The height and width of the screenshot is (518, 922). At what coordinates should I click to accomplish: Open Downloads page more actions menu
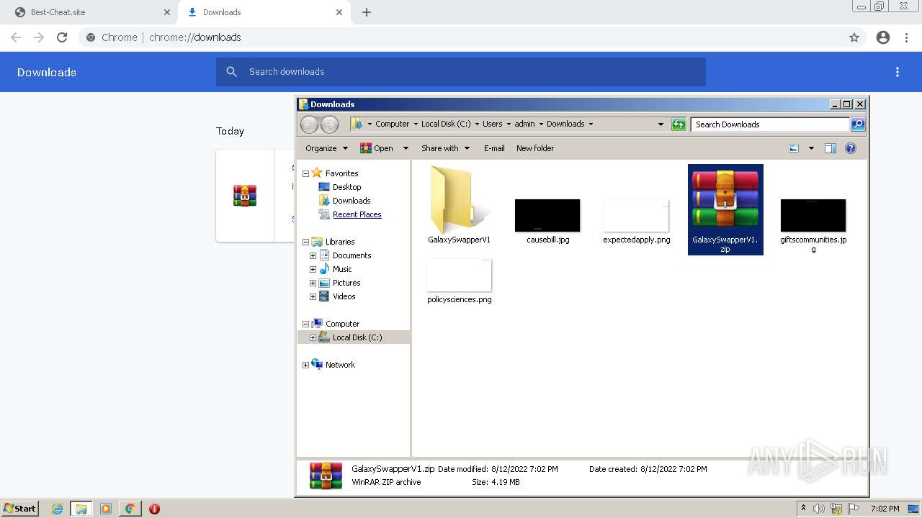pos(898,72)
